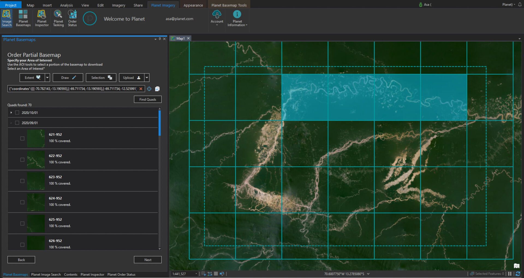Viewport: 524px width, 278px height.
Task: Open the Planet Inspector tool
Action: [42, 19]
